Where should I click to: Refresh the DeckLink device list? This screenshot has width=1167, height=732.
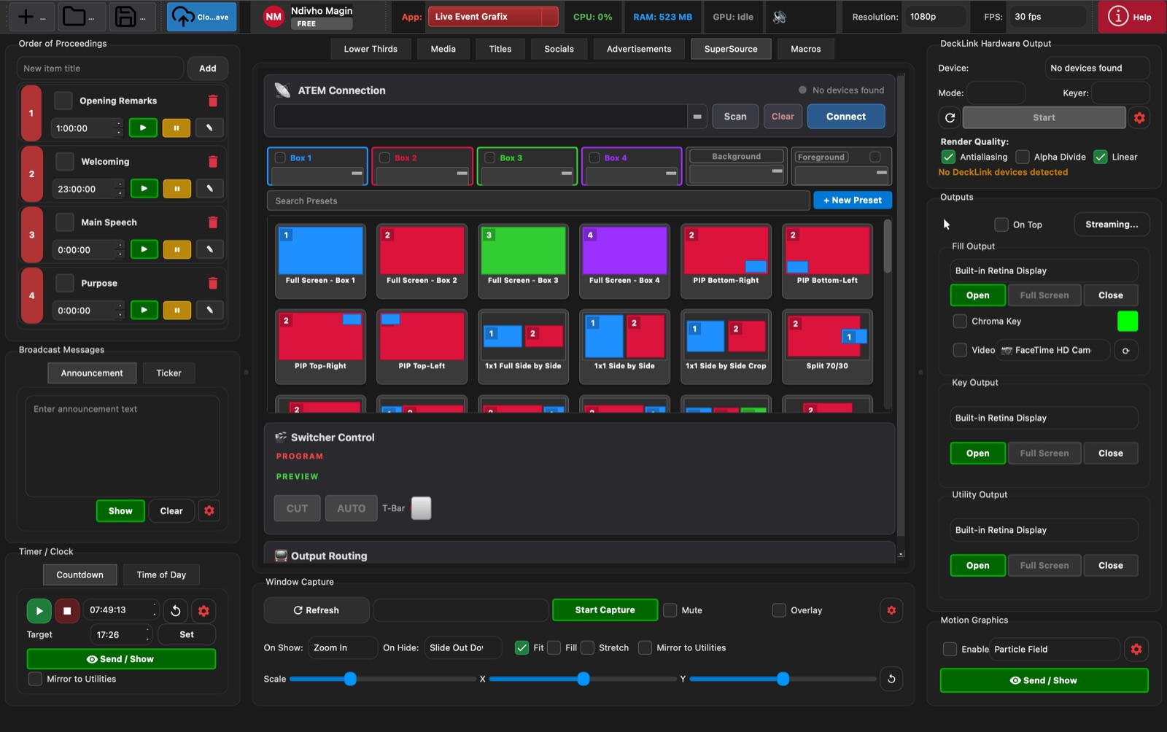pyautogui.click(x=950, y=117)
